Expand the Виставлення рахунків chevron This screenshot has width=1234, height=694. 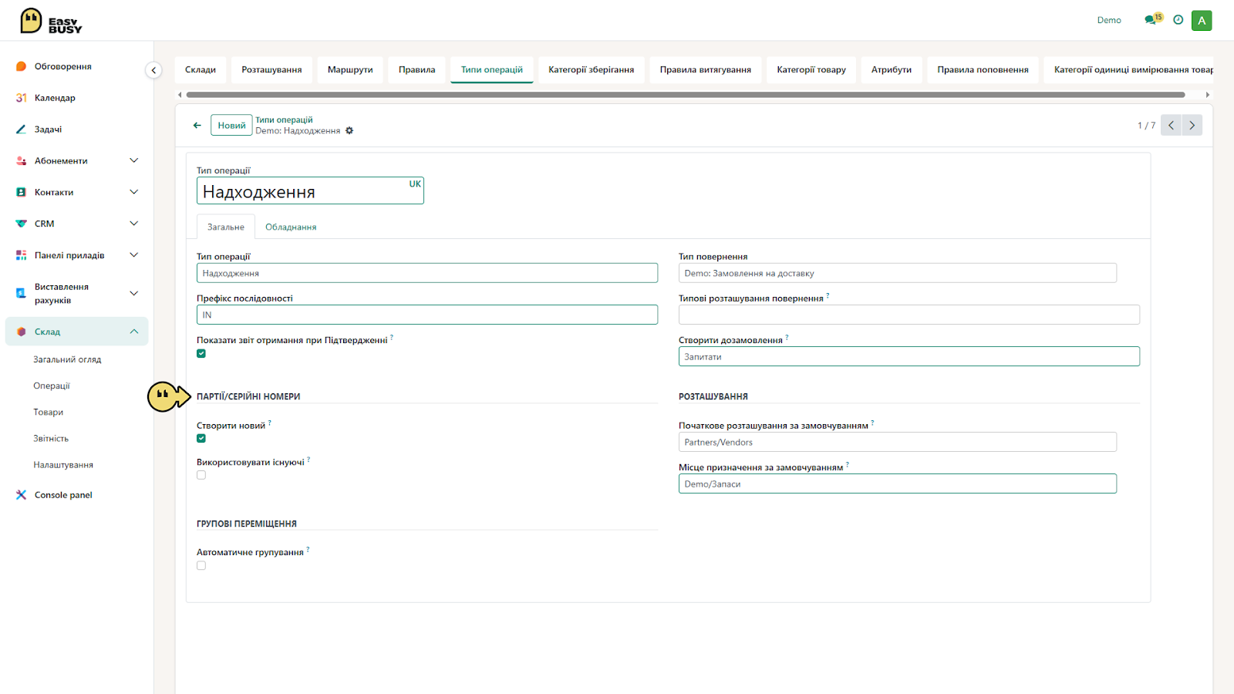(134, 293)
